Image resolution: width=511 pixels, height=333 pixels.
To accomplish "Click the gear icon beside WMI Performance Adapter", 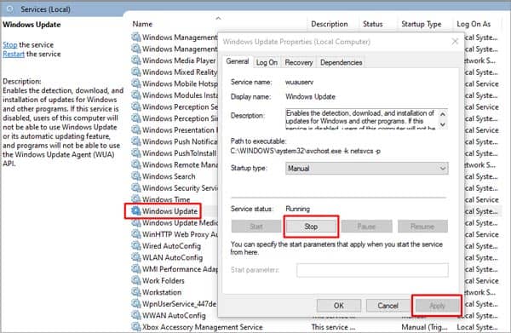I will (136, 269).
